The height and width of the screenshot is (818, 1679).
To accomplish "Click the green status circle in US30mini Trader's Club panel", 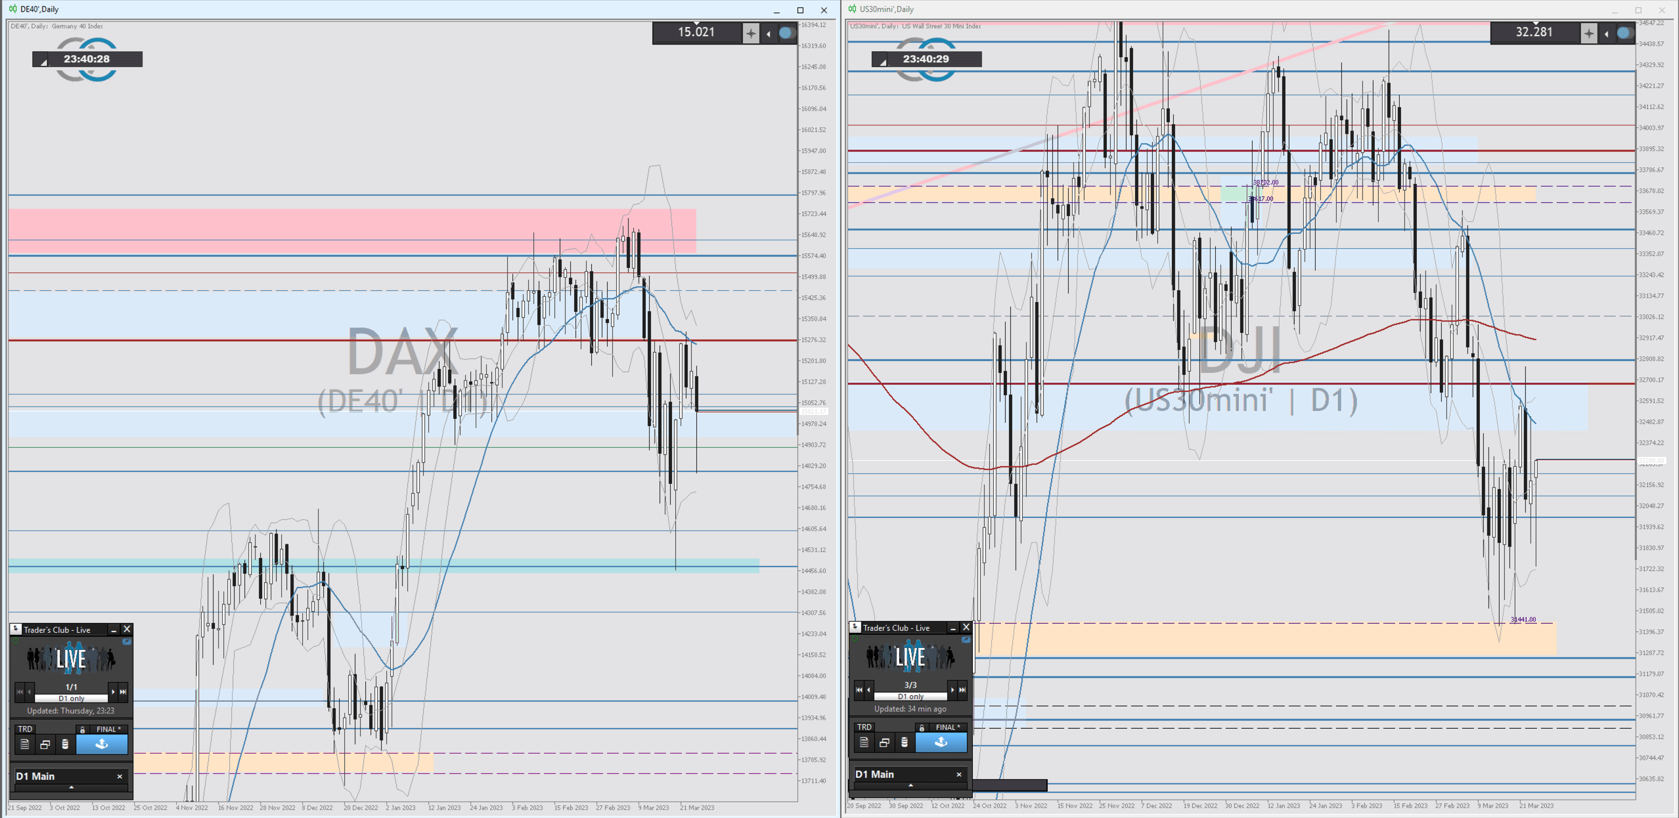I will coord(854,639).
